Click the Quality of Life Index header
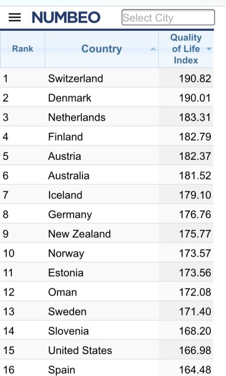 click(x=186, y=49)
